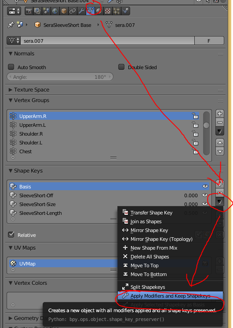The height and width of the screenshot is (328, 233).
Task: Click scene icon in the breadcrumb path
Action: click(x=20, y=25)
